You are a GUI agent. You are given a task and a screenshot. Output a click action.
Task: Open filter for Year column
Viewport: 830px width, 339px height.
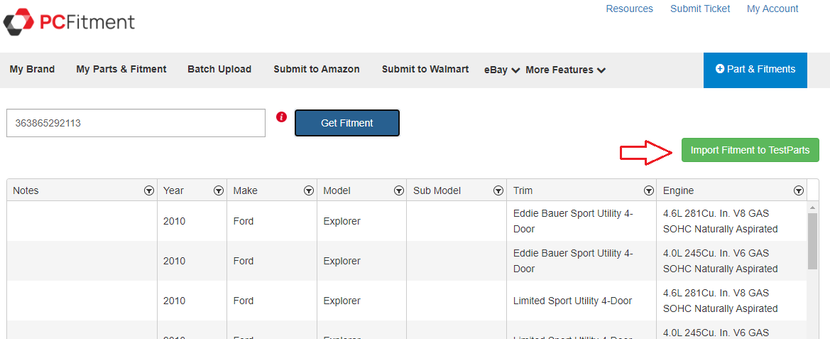[219, 190]
